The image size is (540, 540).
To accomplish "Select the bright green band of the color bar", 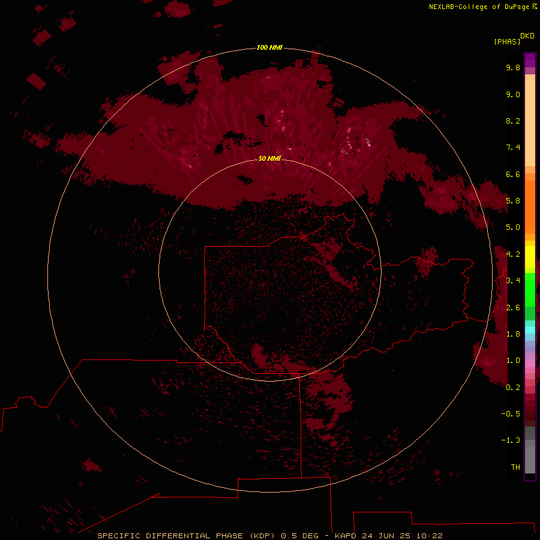I will pyautogui.click(x=530, y=289).
